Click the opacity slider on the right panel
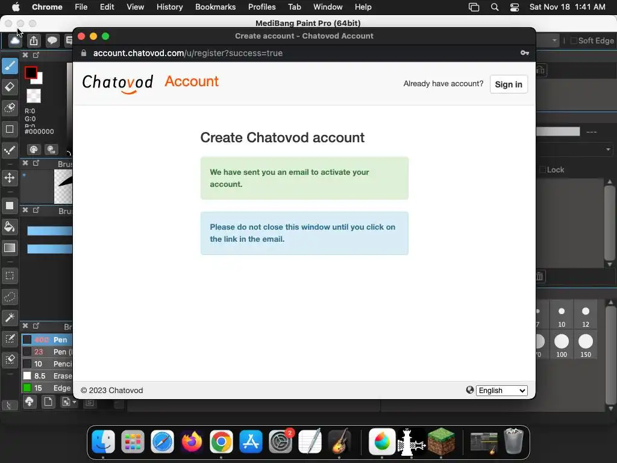Image resolution: width=617 pixels, height=463 pixels. click(x=558, y=131)
